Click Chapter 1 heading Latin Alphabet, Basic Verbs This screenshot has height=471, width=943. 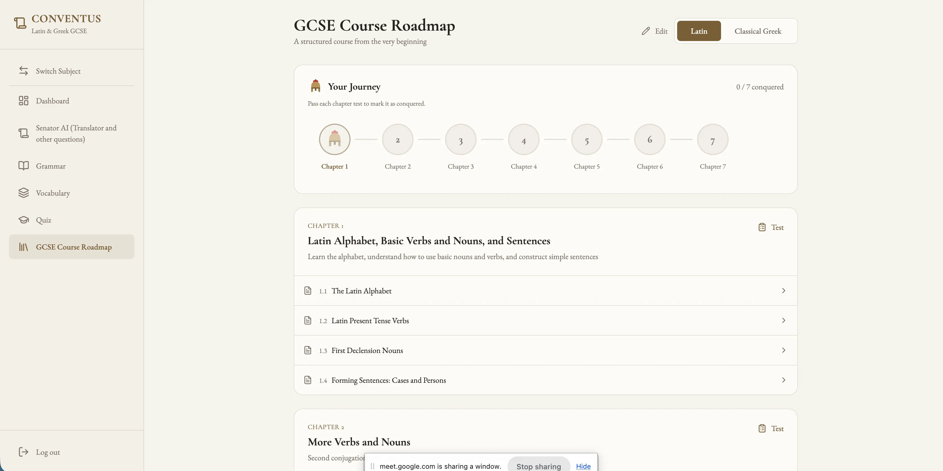click(x=429, y=241)
